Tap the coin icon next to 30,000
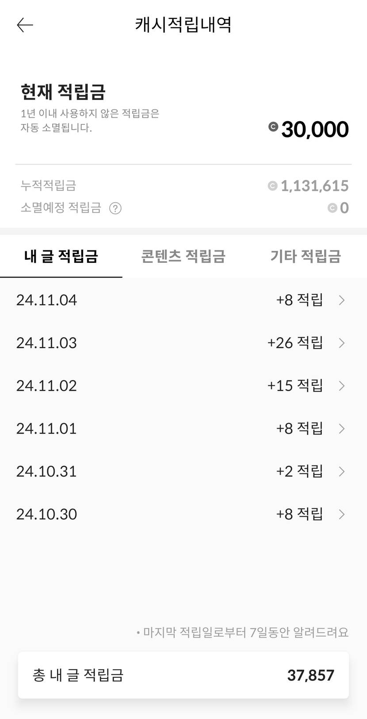Screen dimensions: 367x719 pyautogui.click(x=273, y=127)
